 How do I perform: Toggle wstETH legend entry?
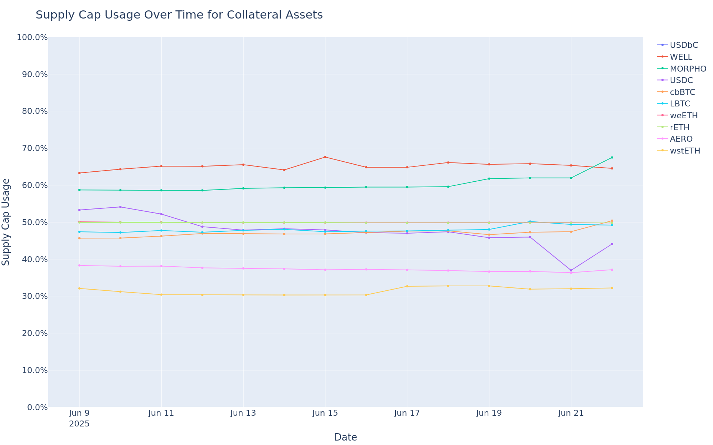click(x=685, y=151)
